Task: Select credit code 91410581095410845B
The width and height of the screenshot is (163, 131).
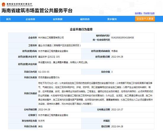Action: click(122, 38)
